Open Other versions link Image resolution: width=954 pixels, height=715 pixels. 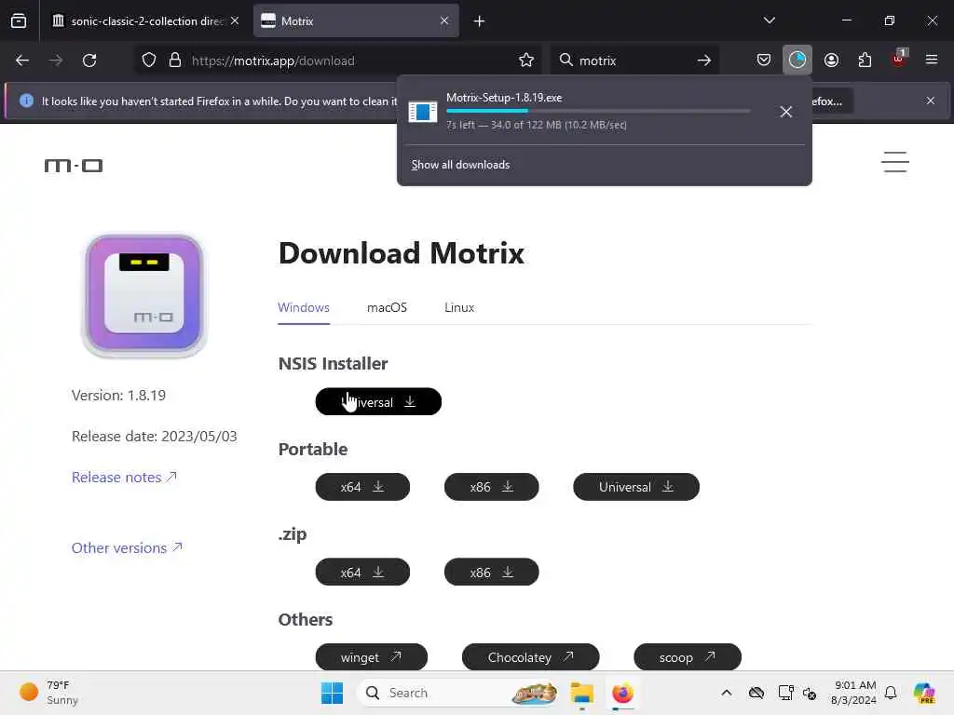click(x=127, y=547)
